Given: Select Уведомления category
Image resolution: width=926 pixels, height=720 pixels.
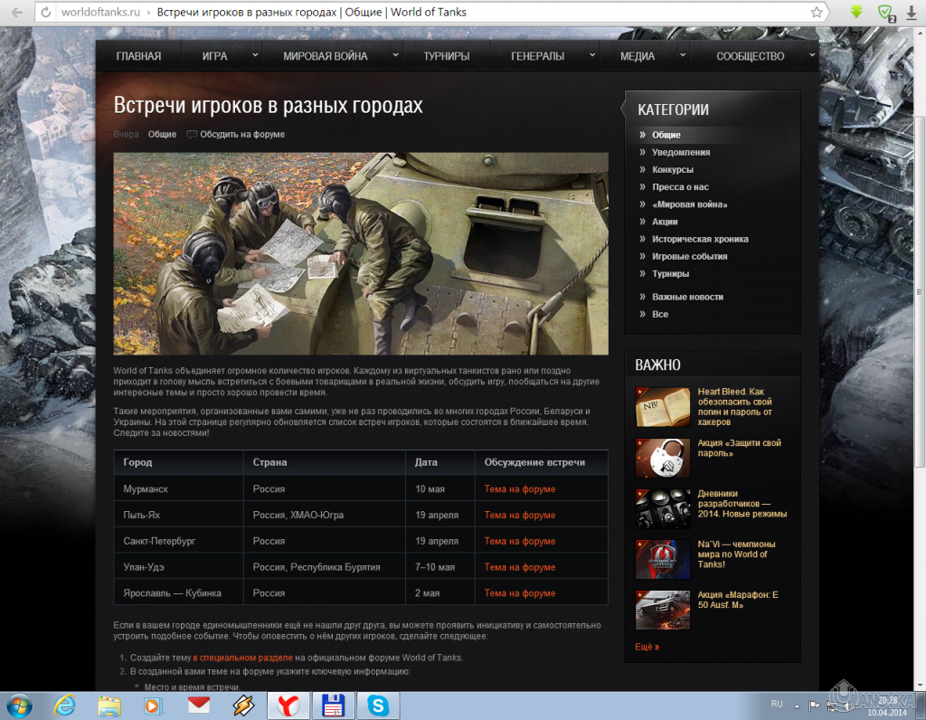Looking at the screenshot, I should [x=681, y=152].
